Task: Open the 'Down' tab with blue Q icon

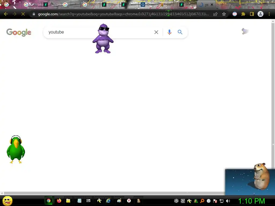Action: click(148, 5)
